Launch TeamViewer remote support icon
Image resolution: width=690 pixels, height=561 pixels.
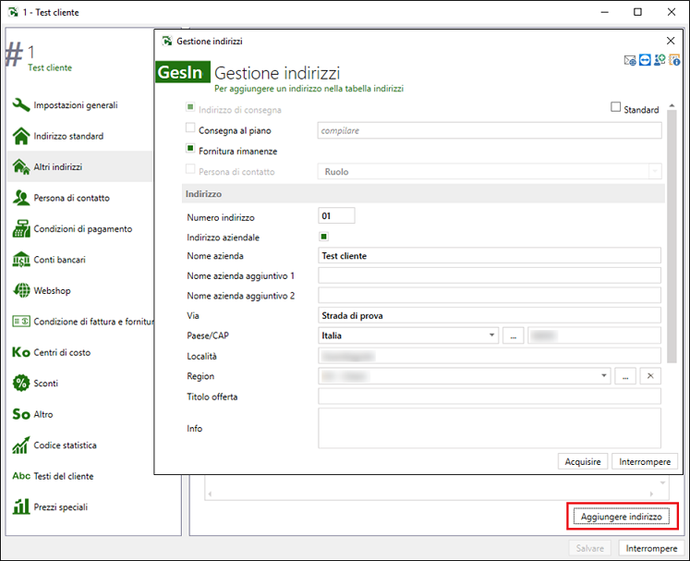click(x=645, y=60)
